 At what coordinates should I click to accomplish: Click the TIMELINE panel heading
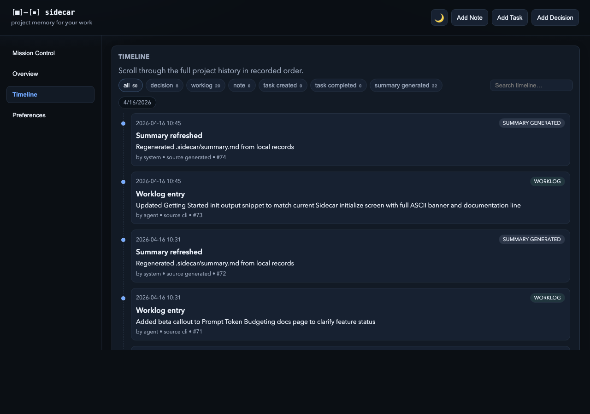134,57
